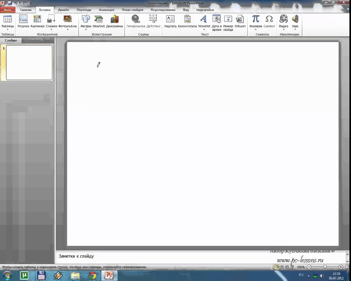The image size is (351, 281).
Task: Click the zoom in plus button
Action: [341, 267]
